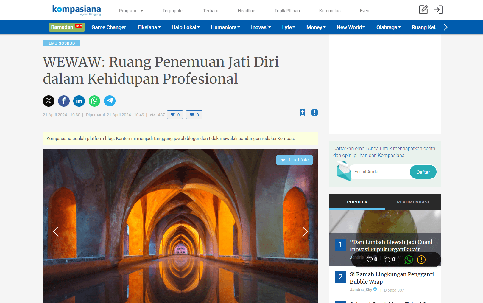The image size is (483, 303).
Task: Expand the Halo Lokal category menu
Action: pyautogui.click(x=186, y=27)
